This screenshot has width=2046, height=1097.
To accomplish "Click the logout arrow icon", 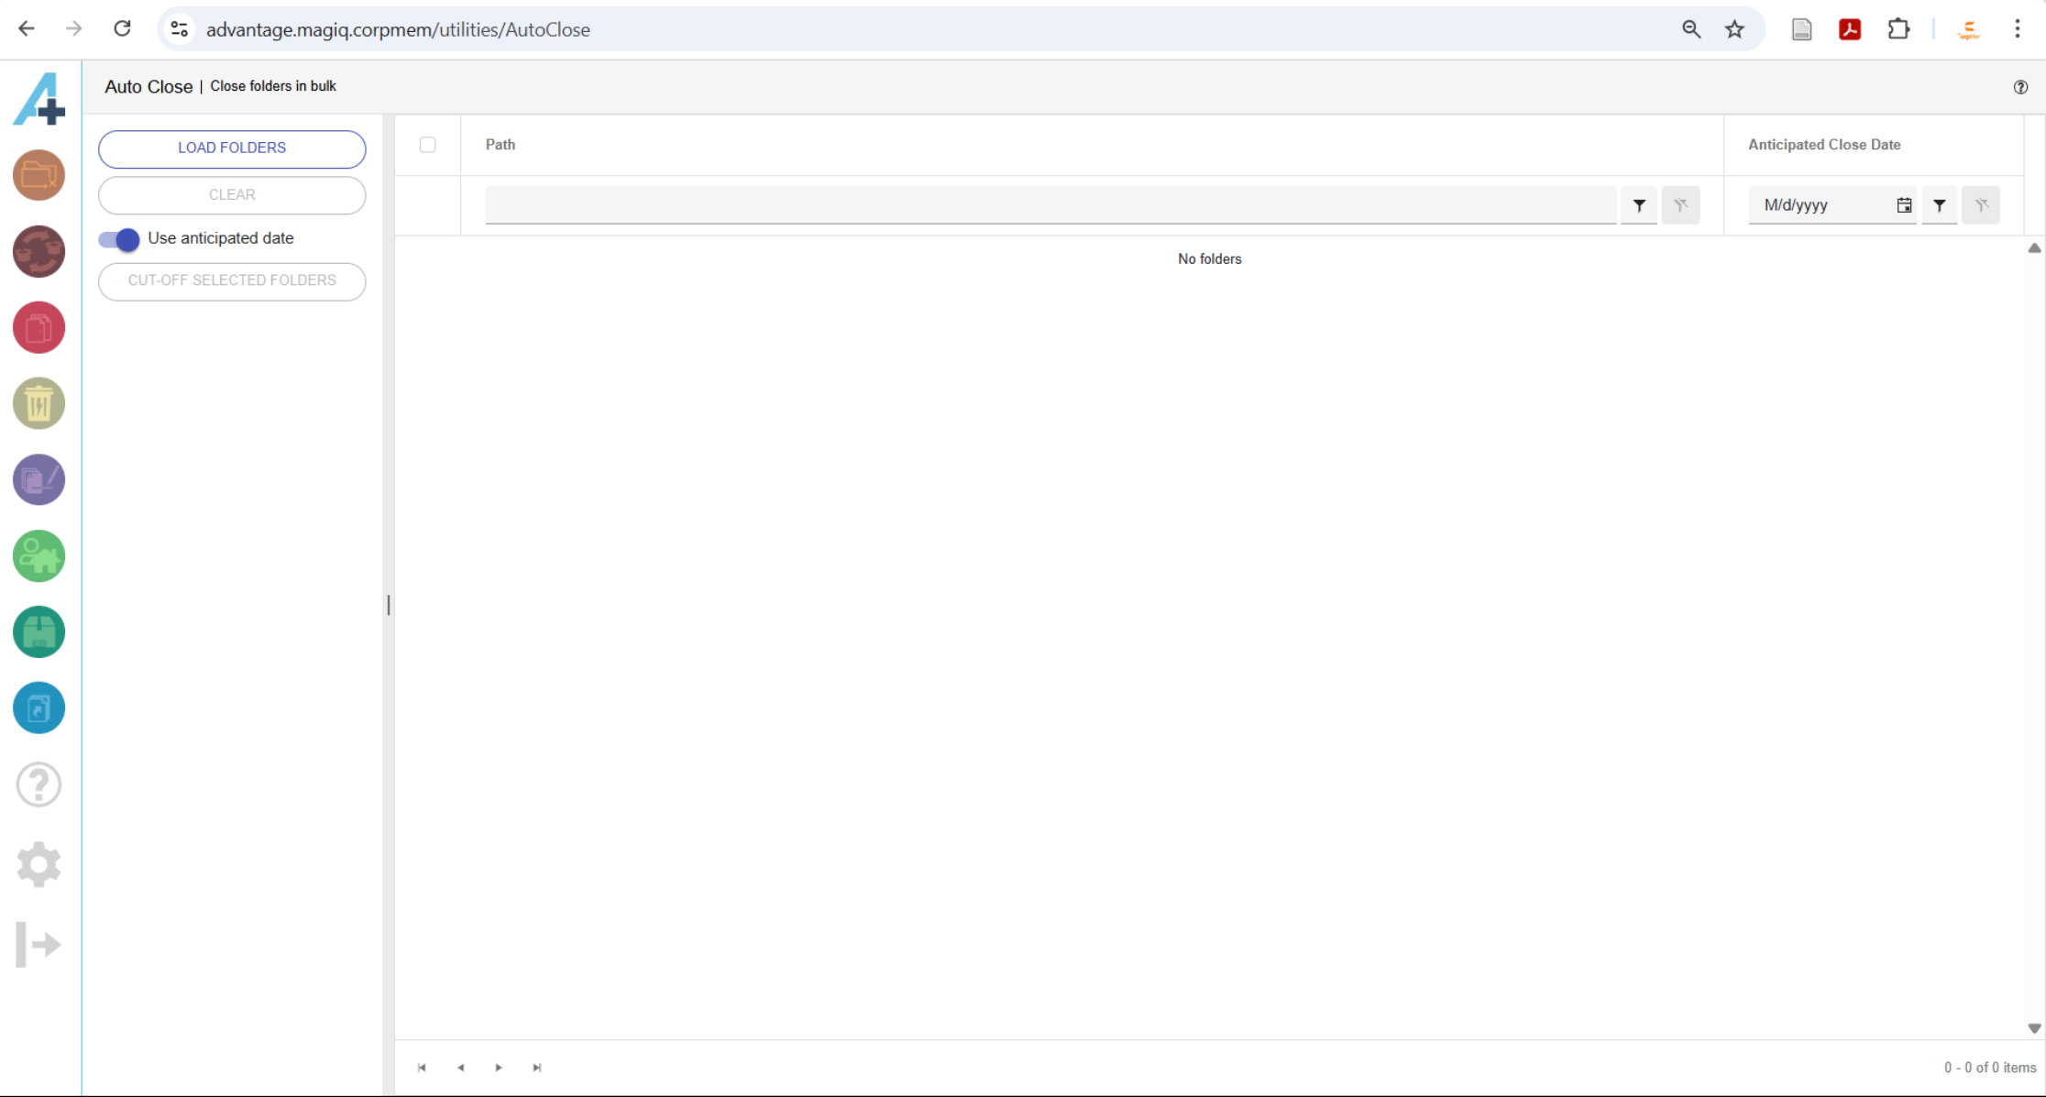I will point(38,945).
